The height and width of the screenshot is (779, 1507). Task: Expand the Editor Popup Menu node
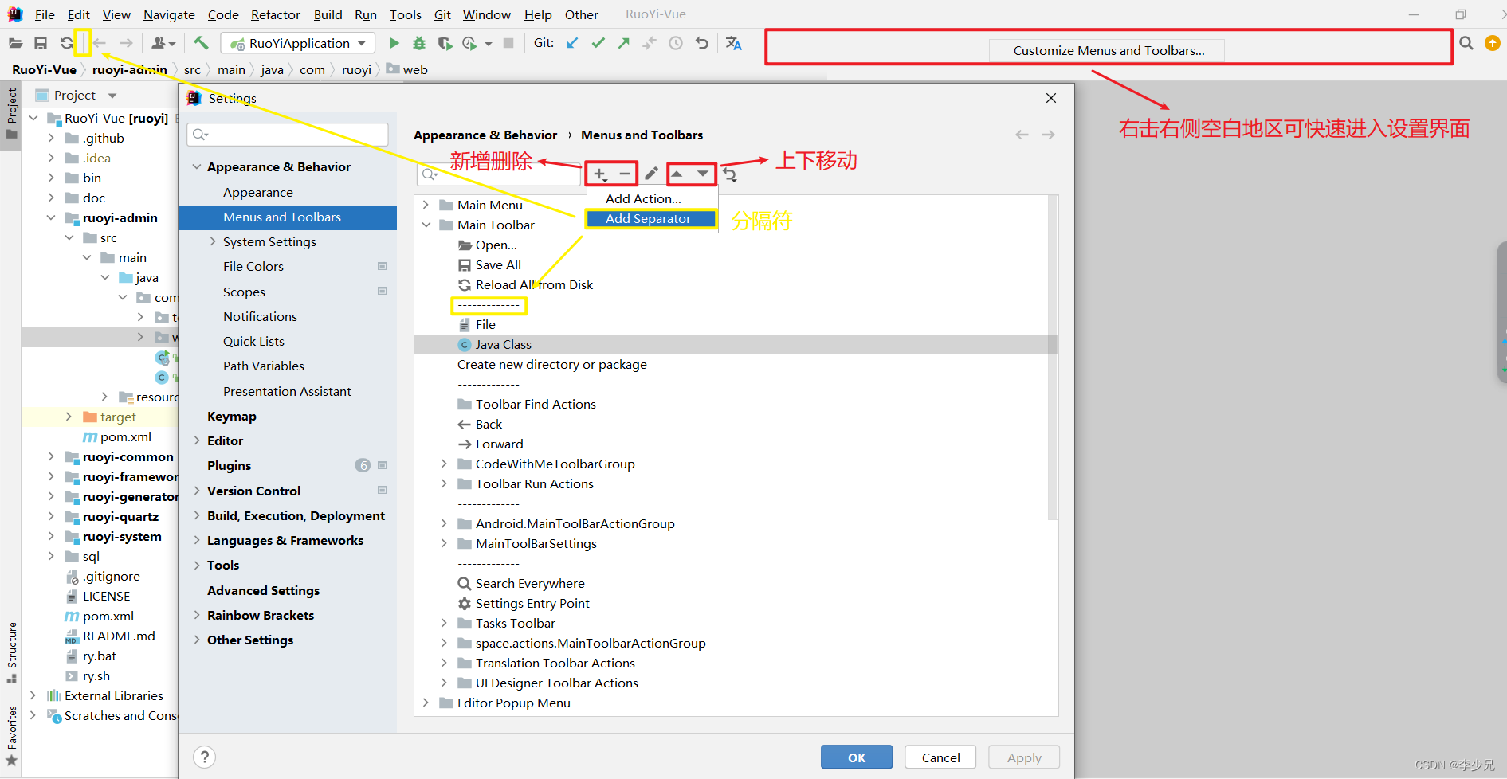[426, 703]
